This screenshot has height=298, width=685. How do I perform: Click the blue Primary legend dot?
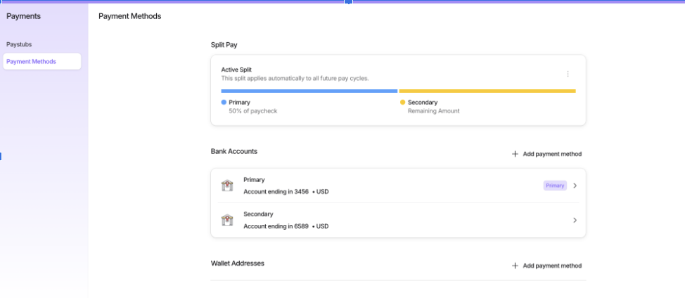click(224, 102)
